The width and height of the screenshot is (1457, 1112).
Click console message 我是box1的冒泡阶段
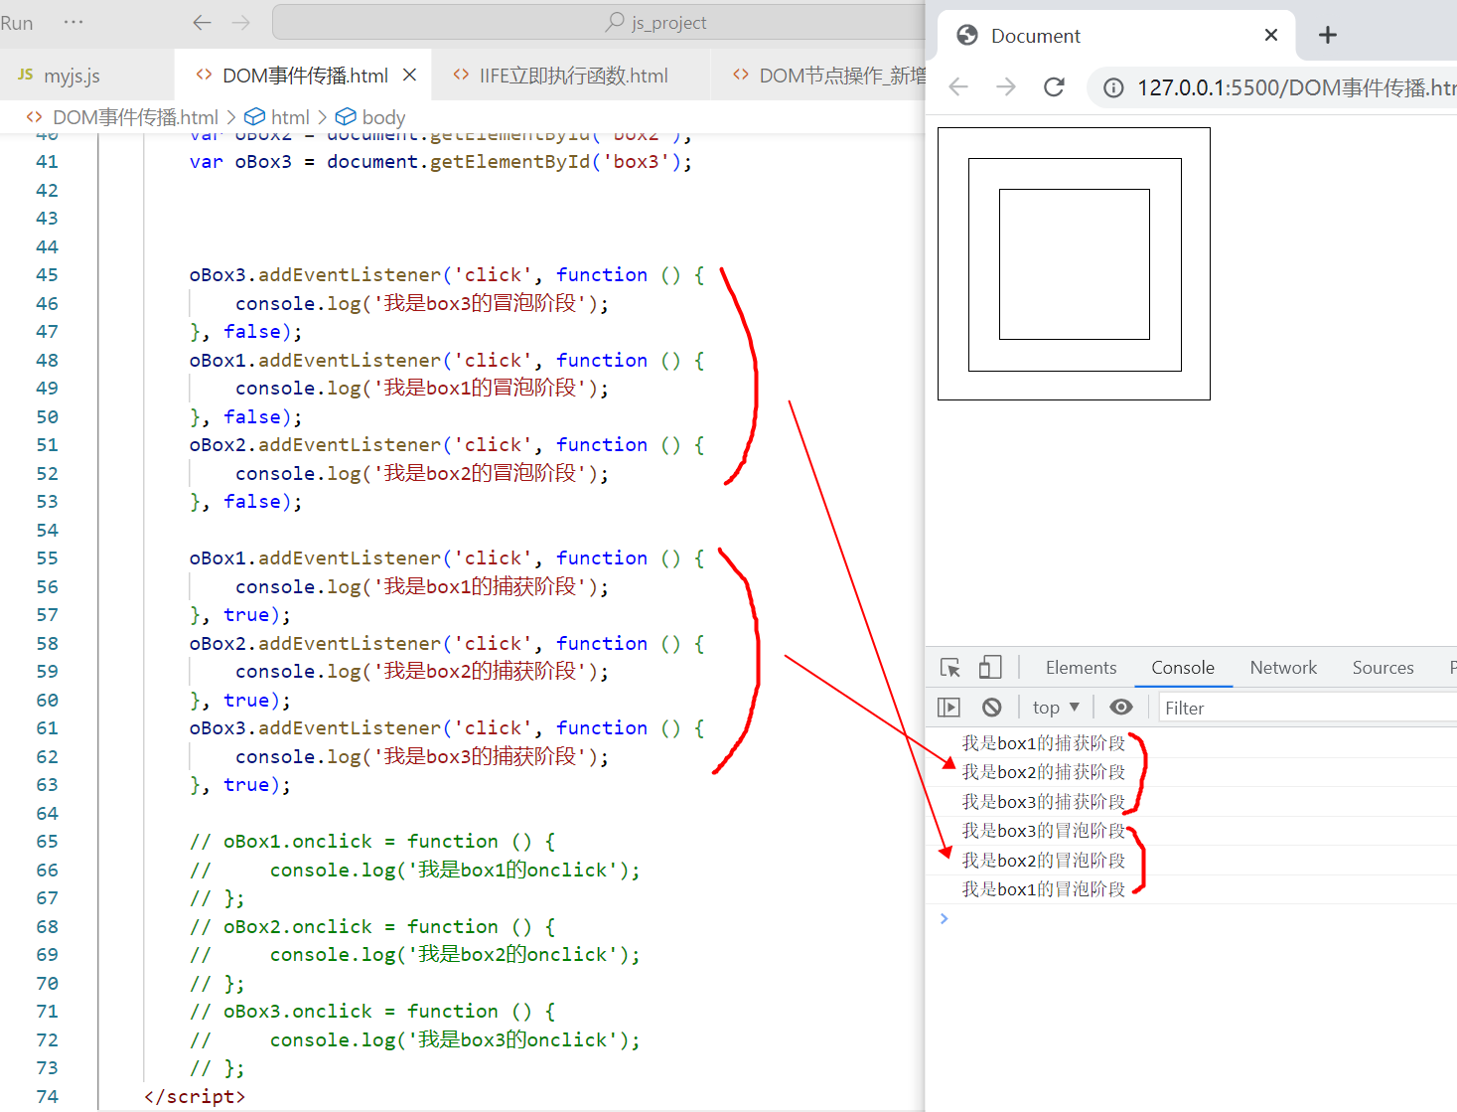click(x=1043, y=889)
